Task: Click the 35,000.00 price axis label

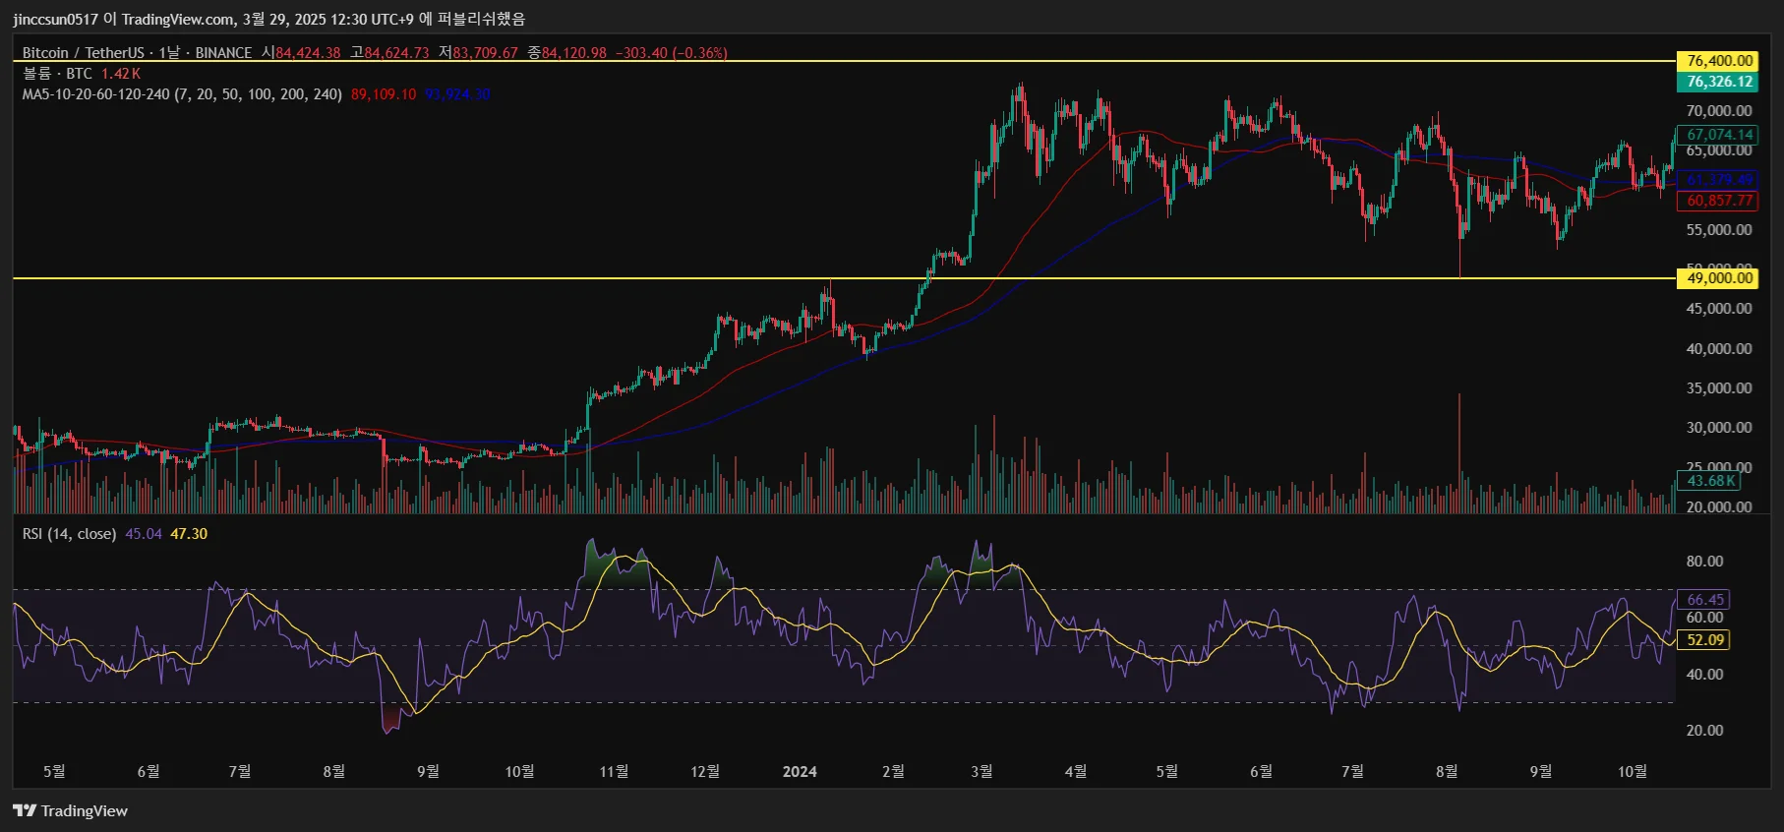Action: pos(1719,388)
